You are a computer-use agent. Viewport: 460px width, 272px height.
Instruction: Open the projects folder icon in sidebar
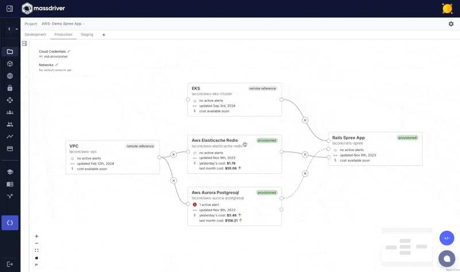pyautogui.click(x=10, y=52)
